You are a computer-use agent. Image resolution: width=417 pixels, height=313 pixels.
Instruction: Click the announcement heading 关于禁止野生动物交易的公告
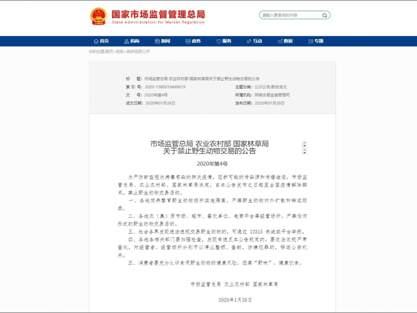210,151
